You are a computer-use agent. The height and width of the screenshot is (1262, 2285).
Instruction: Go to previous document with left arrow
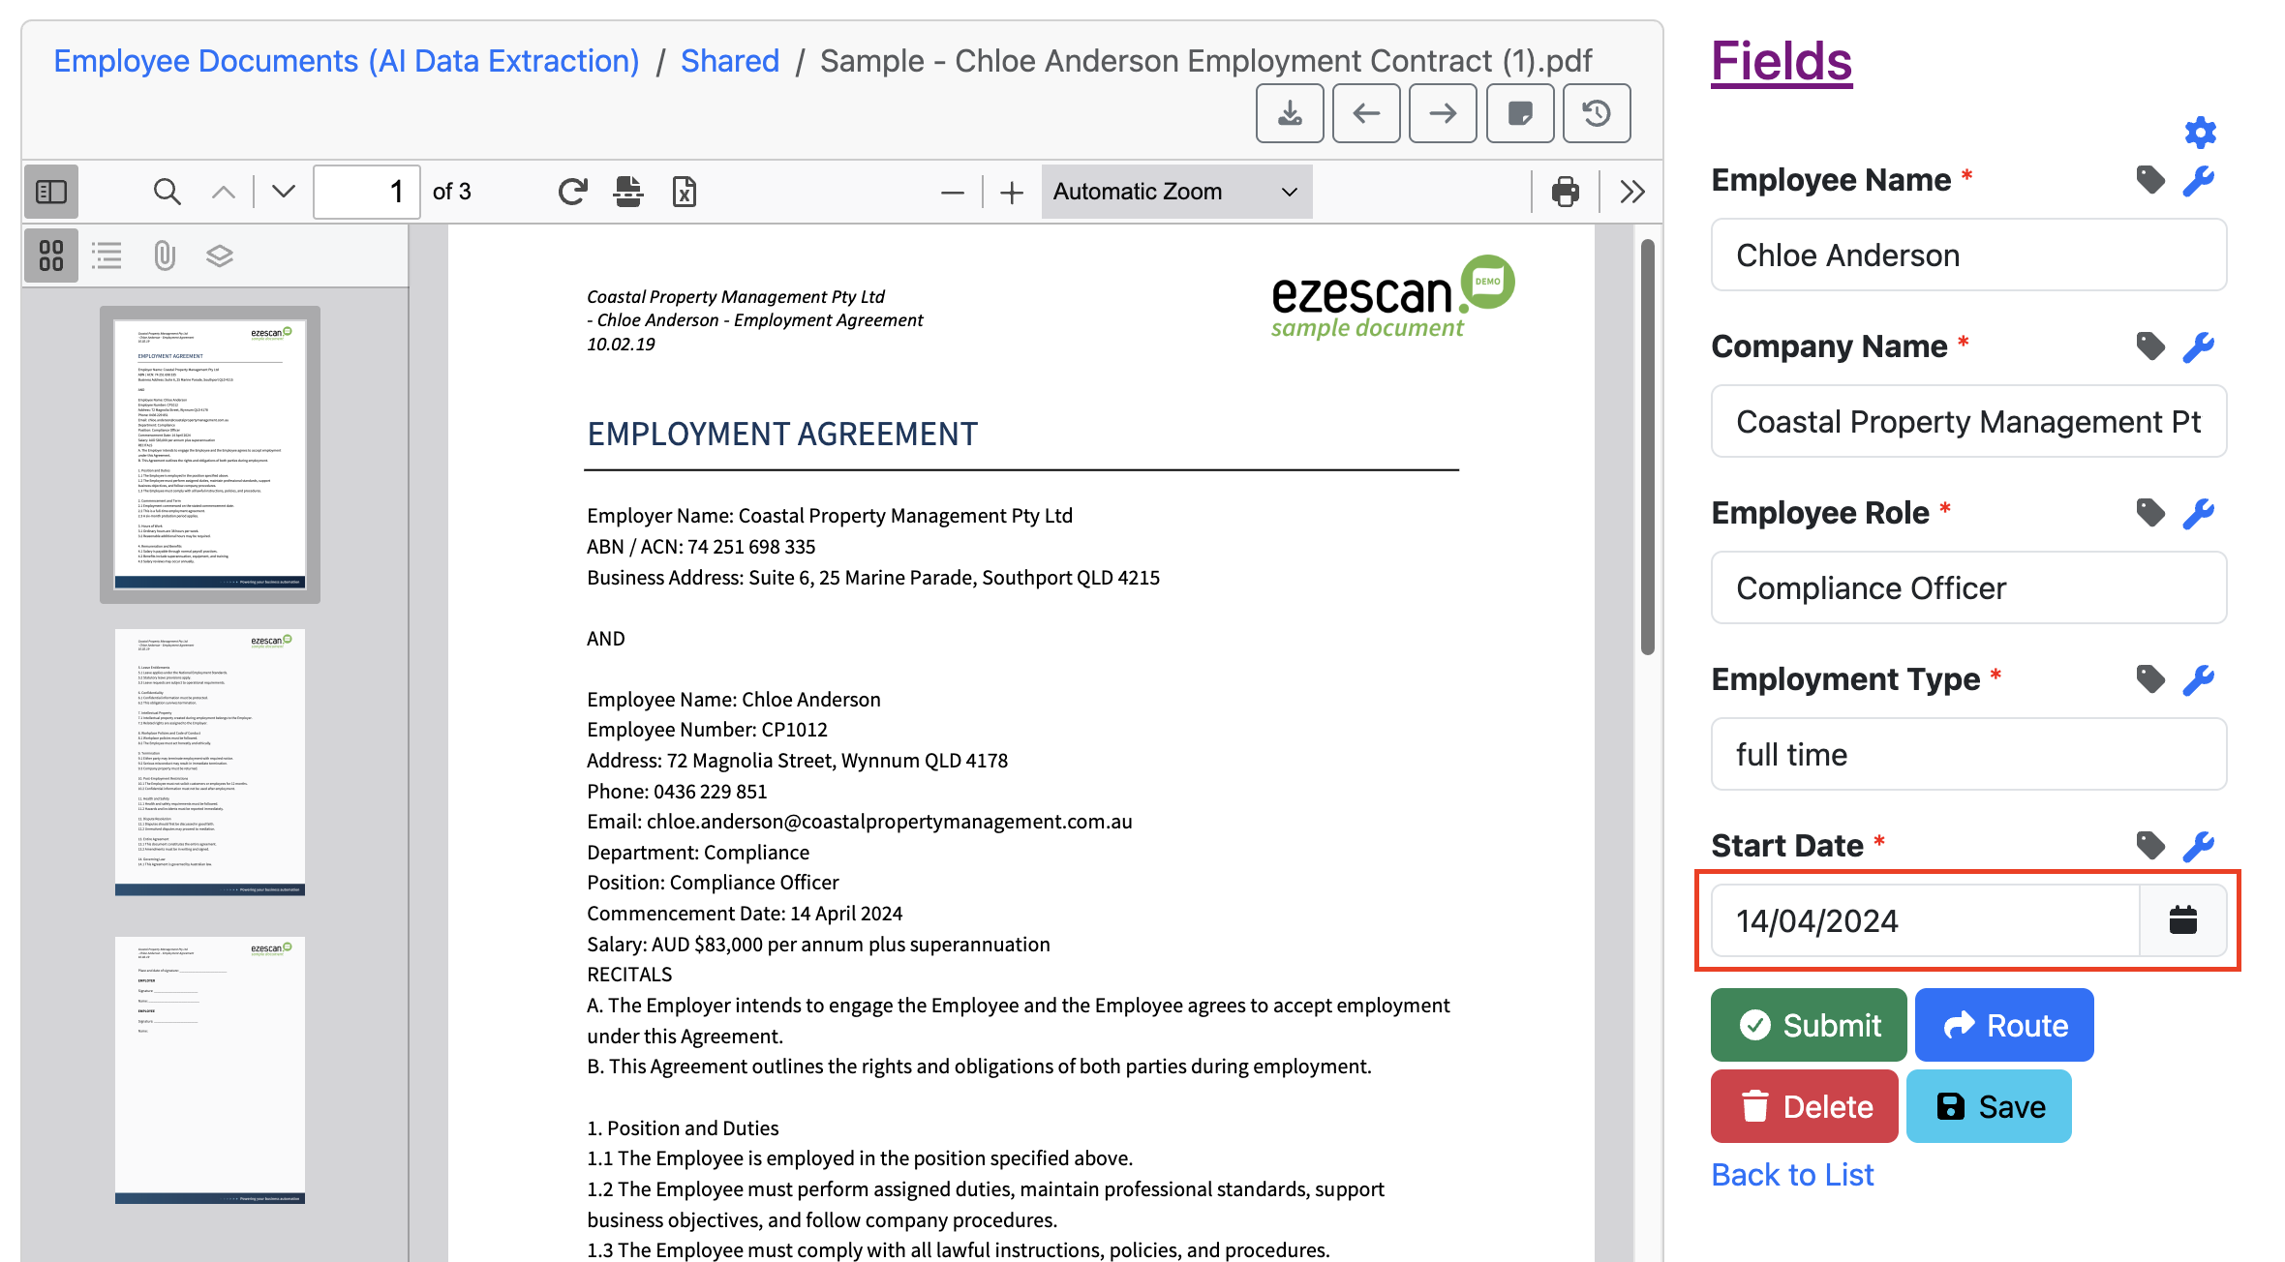pyautogui.click(x=1366, y=113)
